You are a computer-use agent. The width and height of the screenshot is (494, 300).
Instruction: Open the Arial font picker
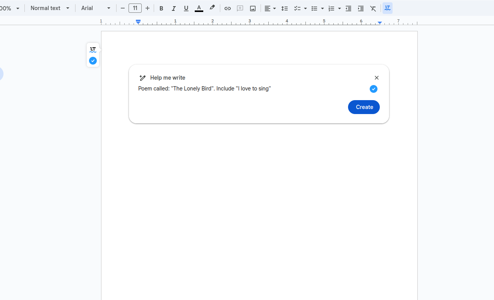tap(95, 8)
